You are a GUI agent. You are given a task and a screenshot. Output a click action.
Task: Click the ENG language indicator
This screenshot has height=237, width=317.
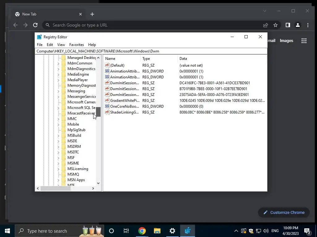pos(275,231)
